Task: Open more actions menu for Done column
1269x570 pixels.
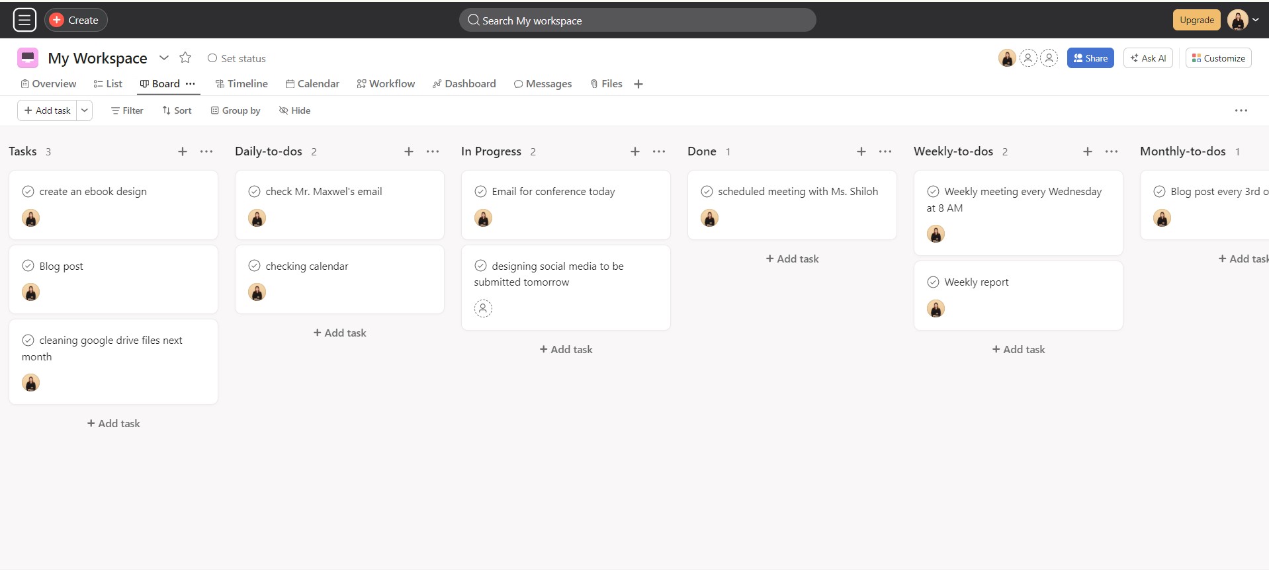Action: [885, 151]
